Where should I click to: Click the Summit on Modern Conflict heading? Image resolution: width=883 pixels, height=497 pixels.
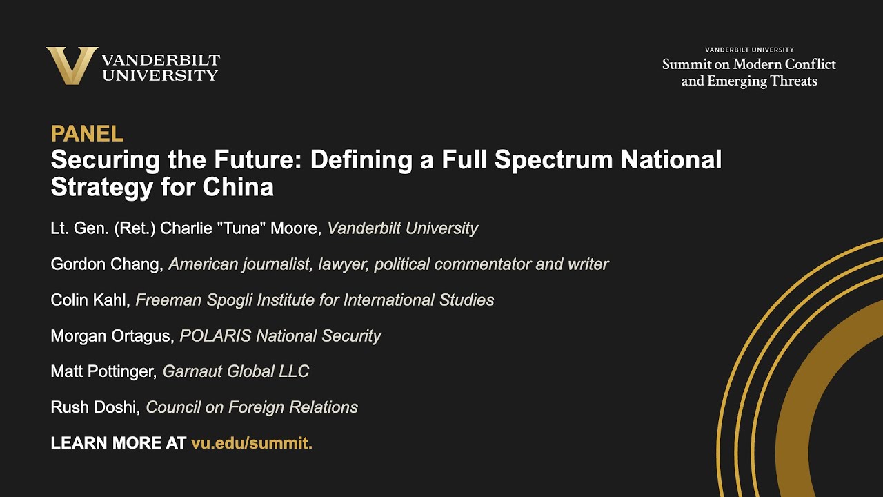(x=748, y=72)
